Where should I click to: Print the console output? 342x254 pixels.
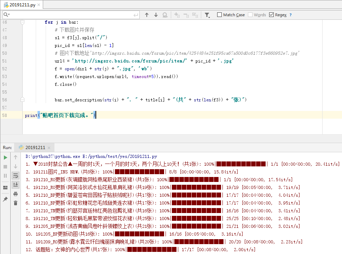(x=15, y=194)
